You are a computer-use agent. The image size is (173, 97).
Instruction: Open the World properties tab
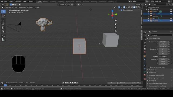coord(145,52)
